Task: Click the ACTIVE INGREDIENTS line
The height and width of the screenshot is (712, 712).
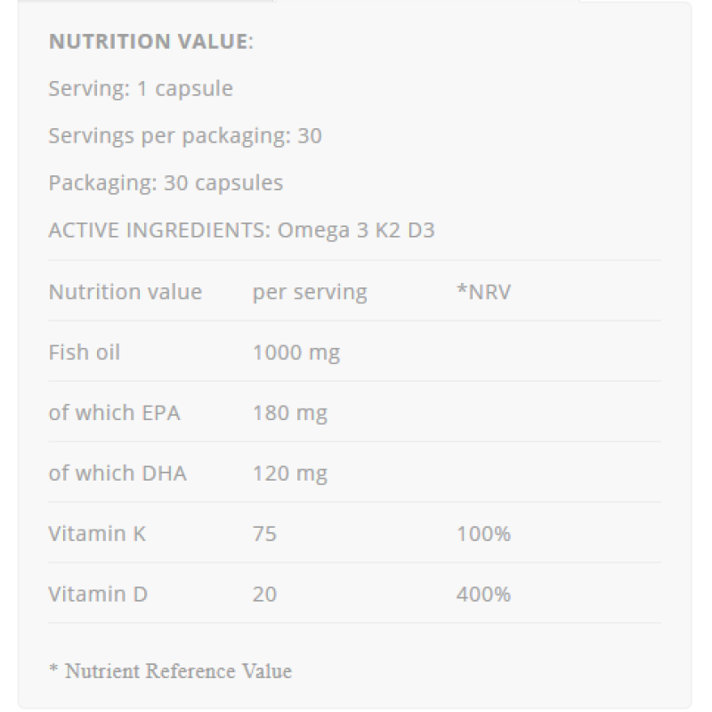Action: [241, 231]
